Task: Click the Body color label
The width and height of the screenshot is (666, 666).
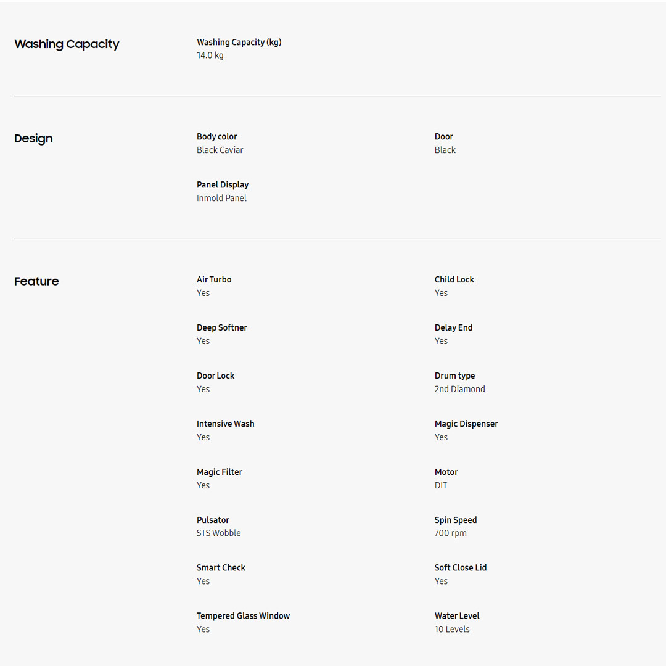Action: (x=217, y=137)
